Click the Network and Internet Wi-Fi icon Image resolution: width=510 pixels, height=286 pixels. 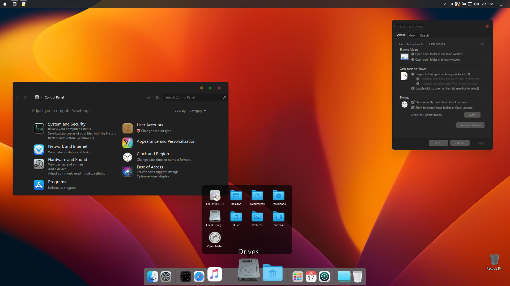[39, 150]
